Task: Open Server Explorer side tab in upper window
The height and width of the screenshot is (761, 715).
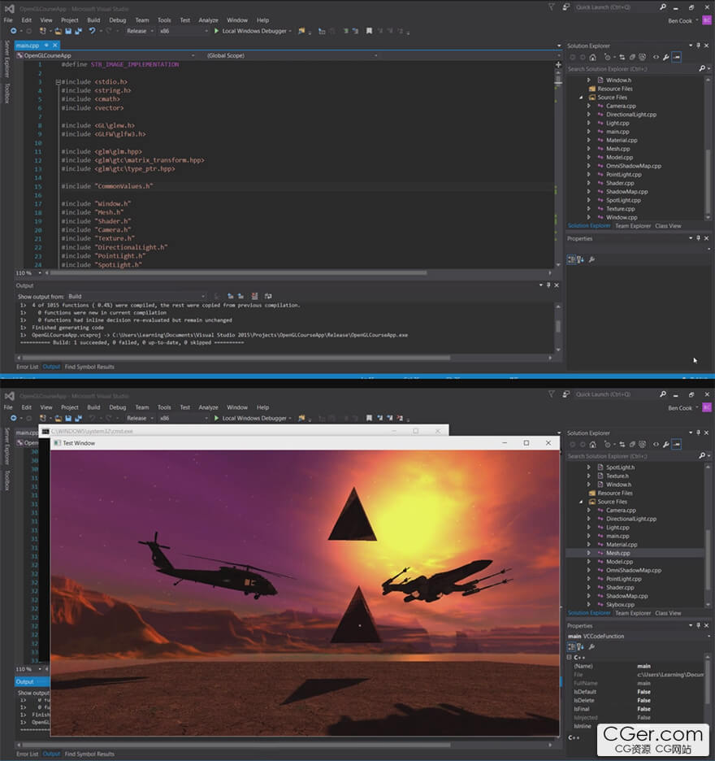Action: coord(6,59)
